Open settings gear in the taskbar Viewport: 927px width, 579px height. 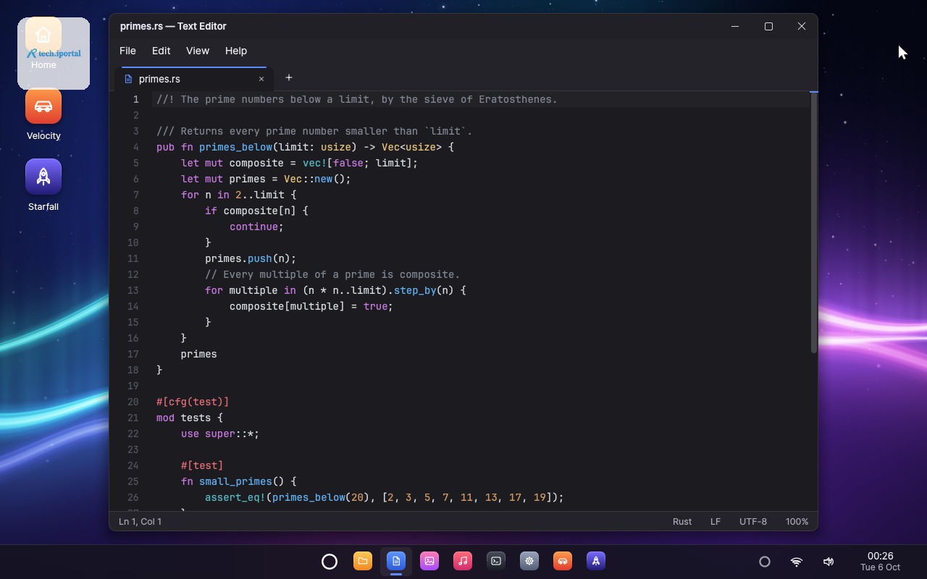(529, 561)
